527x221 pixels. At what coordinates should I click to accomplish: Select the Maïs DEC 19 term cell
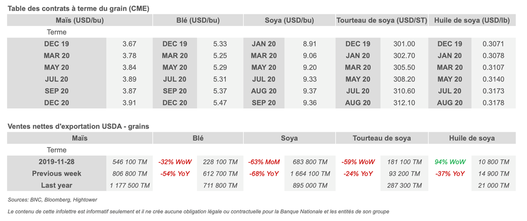(x=57, y=44)
